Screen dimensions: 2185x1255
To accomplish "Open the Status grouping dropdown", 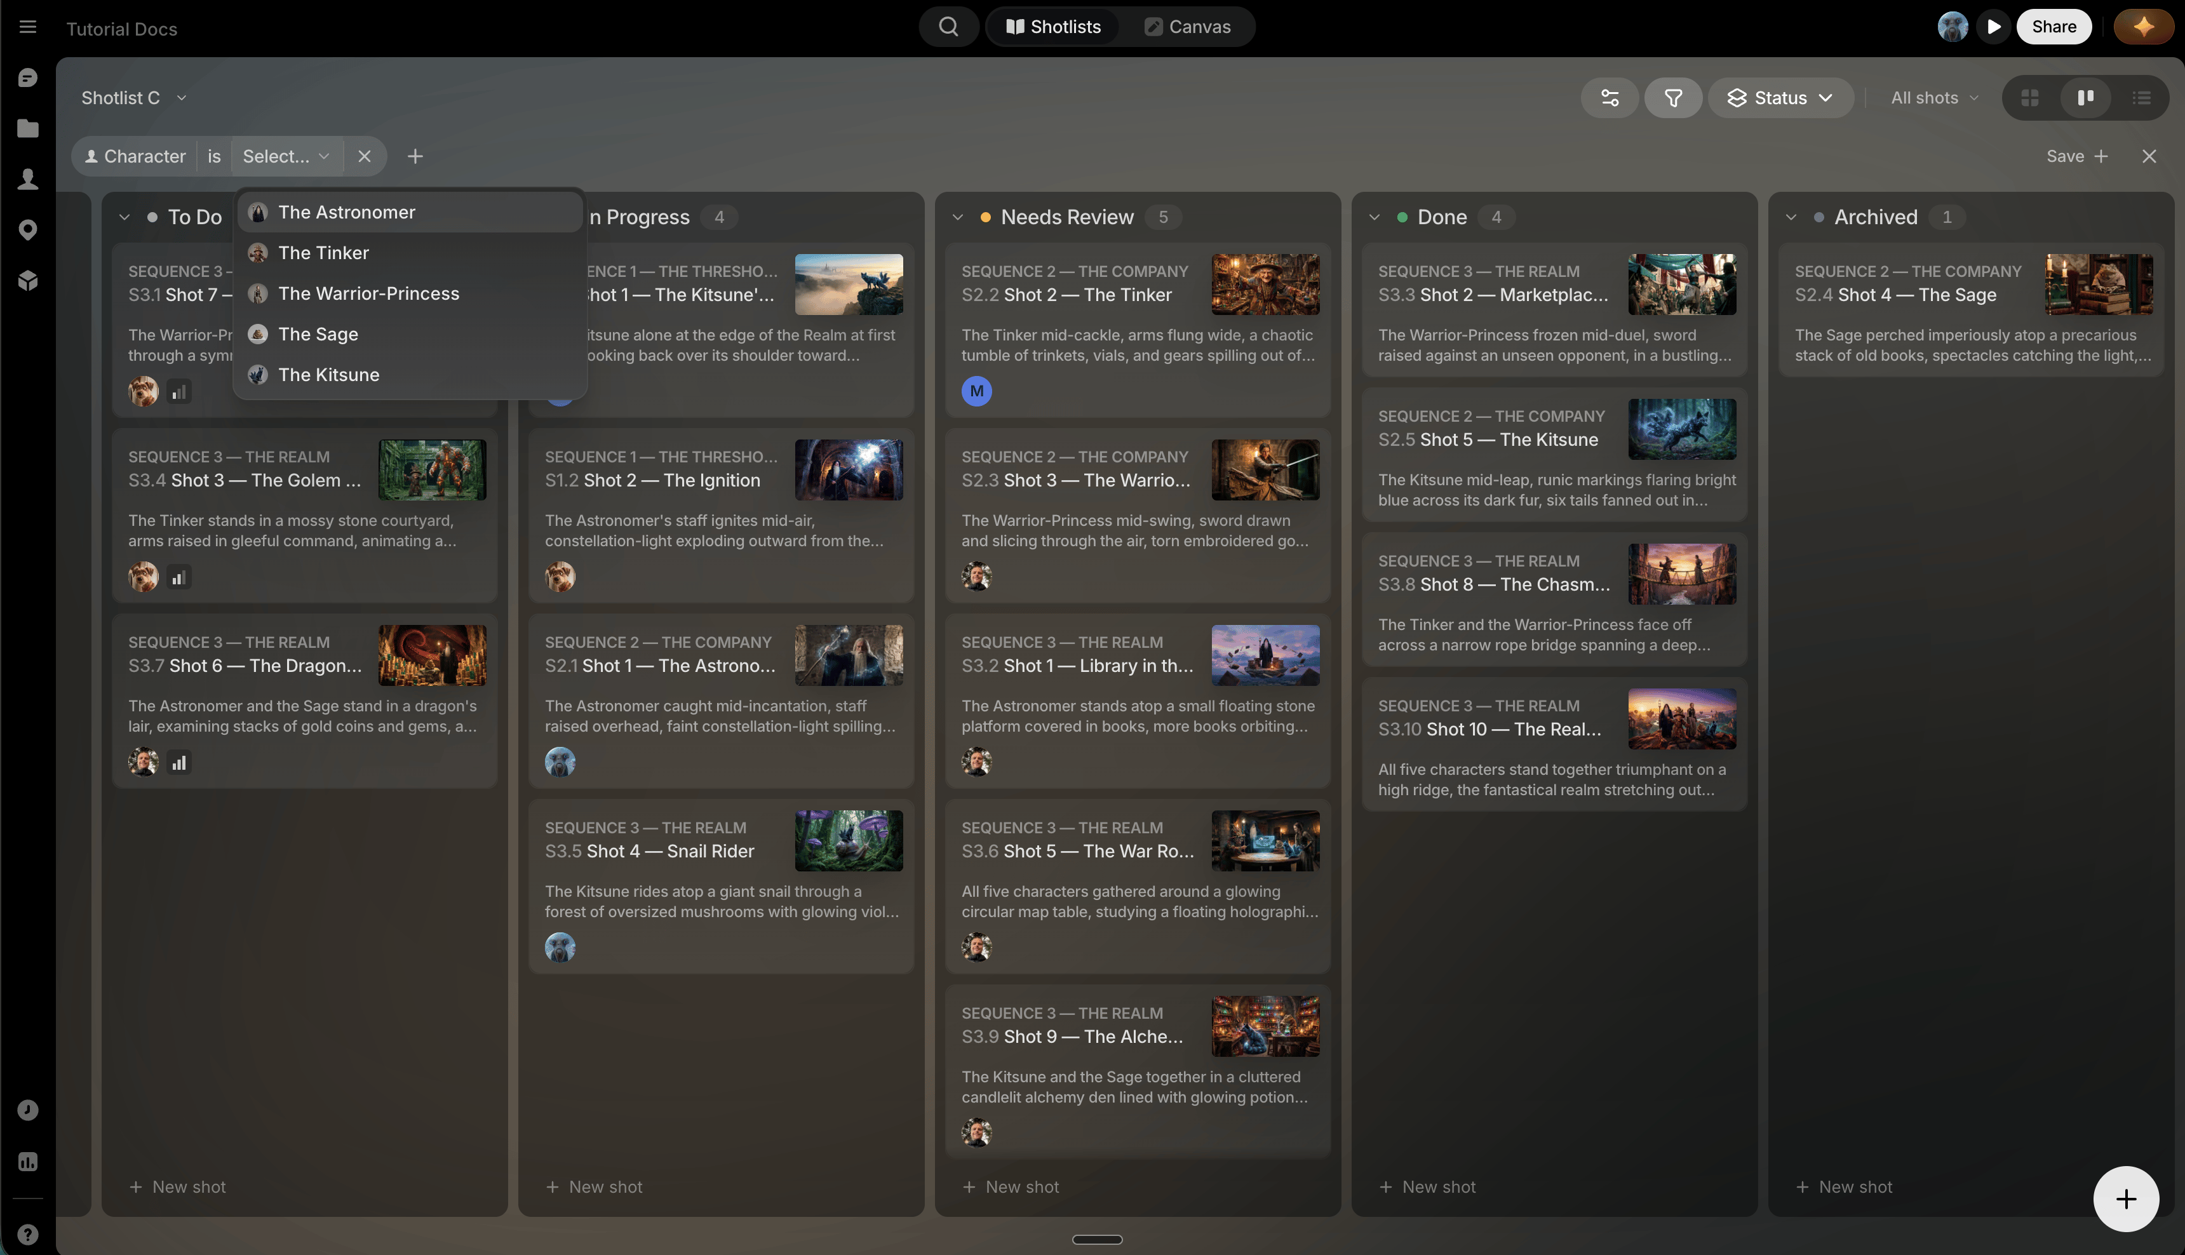I will click(x=1781, y=98).
